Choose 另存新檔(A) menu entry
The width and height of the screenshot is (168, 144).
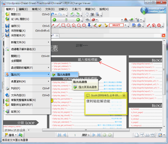coord(27,31)
